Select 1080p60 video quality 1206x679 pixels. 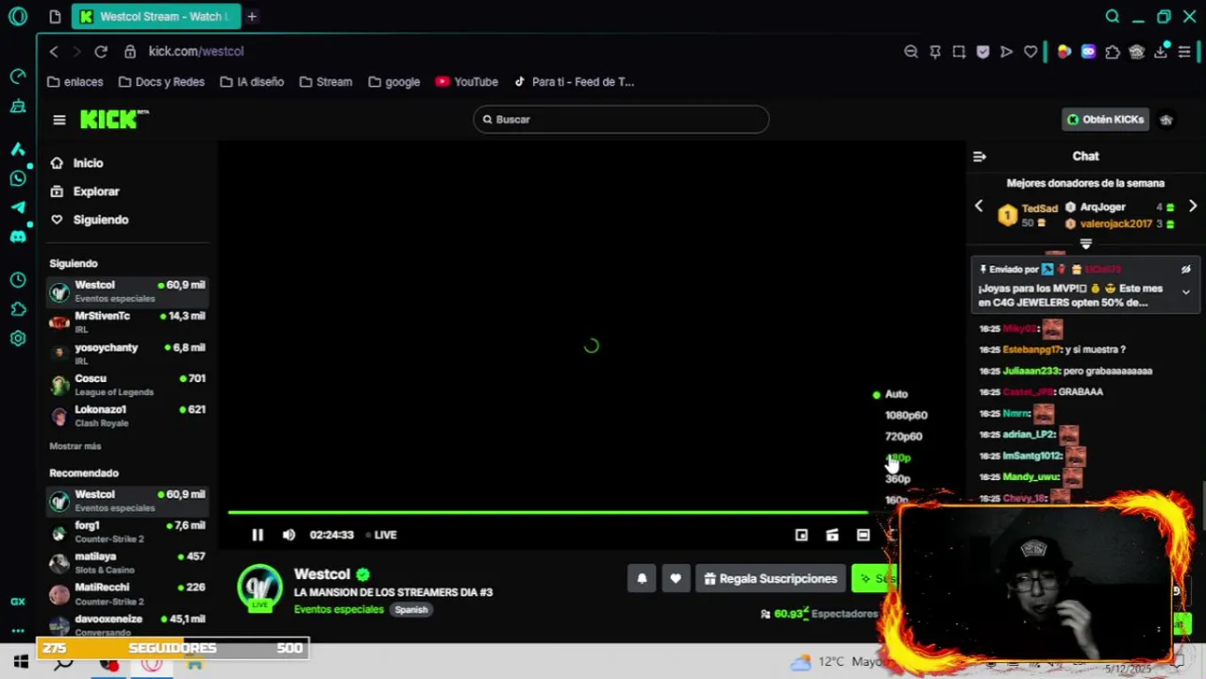click(x=906, y=415)
